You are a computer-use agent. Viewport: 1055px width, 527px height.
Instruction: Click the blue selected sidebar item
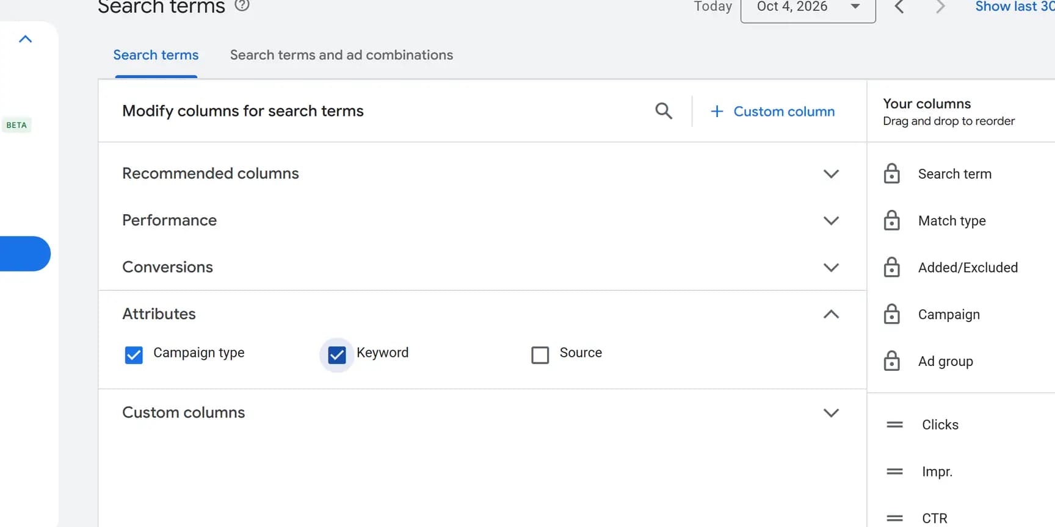click(x=25, y=254)
